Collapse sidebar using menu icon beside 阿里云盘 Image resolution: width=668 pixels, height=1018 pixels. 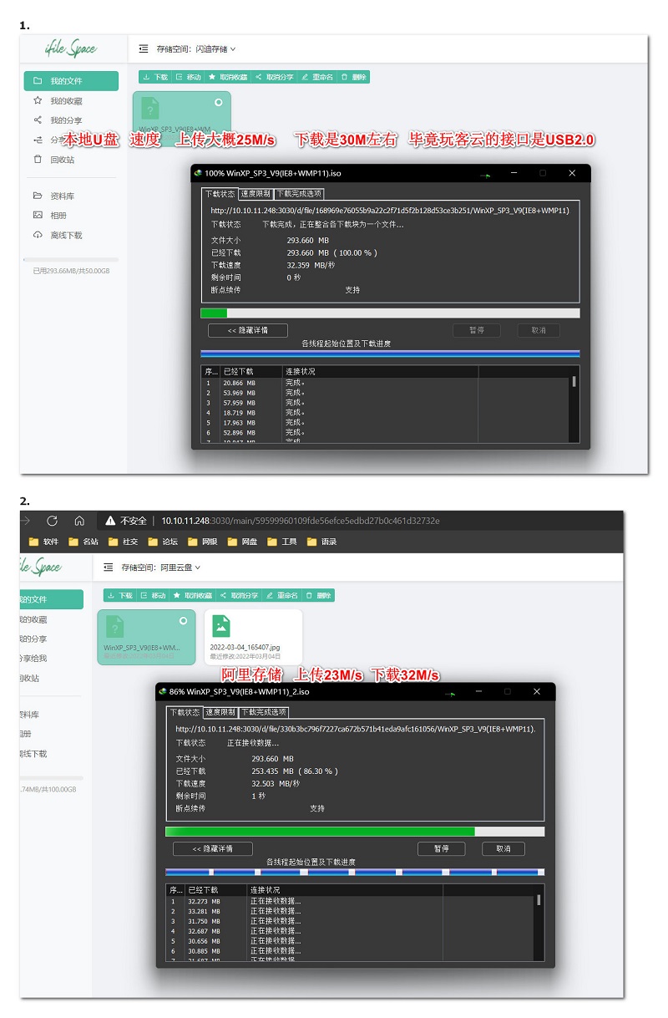click(109, 568)
